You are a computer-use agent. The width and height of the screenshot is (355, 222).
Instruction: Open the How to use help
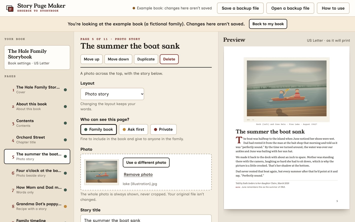point(333,8)
